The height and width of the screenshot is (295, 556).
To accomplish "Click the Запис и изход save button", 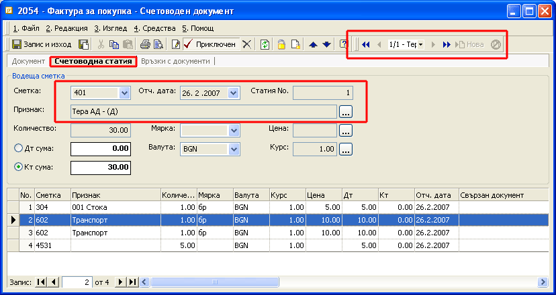I will pos(42,44).
